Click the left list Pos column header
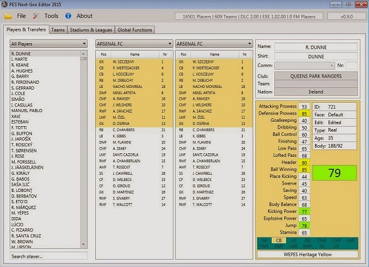 pyautogui.click(x=103, y=54)
